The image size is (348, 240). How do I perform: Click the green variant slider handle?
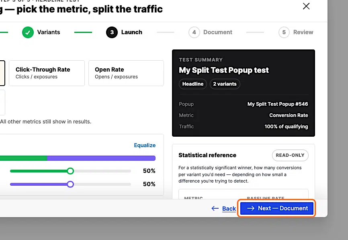pyautogui.click(x=70, y=171)
